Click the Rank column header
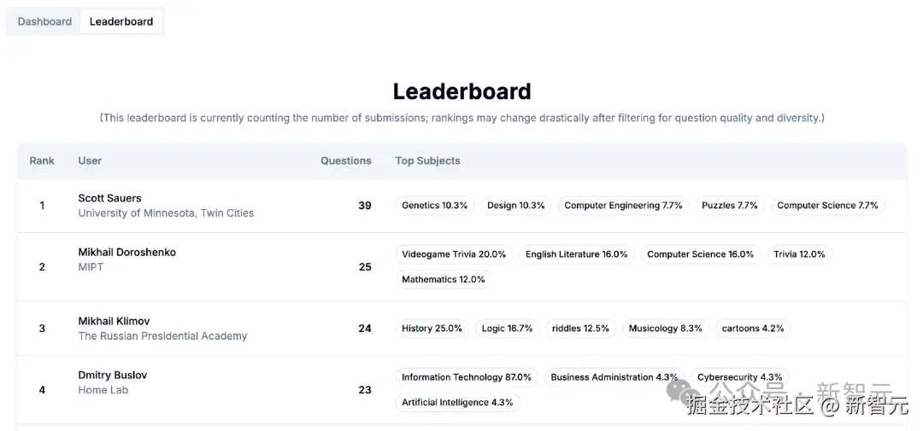 point(42,160)
